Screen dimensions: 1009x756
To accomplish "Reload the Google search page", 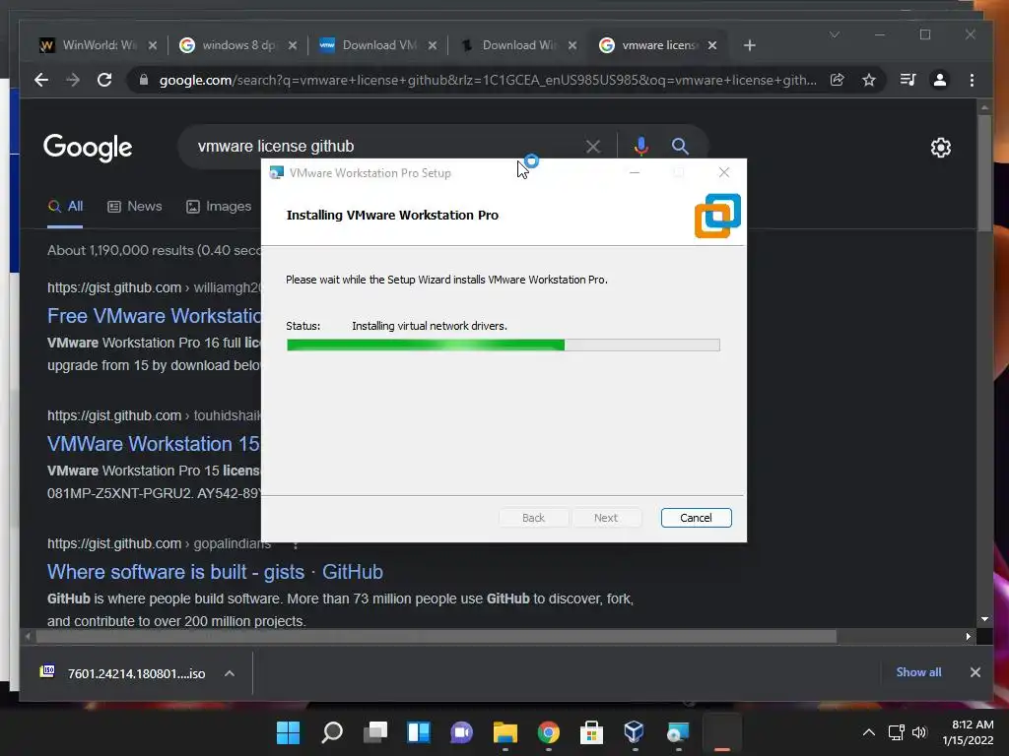I will click(x=104, y=80).
